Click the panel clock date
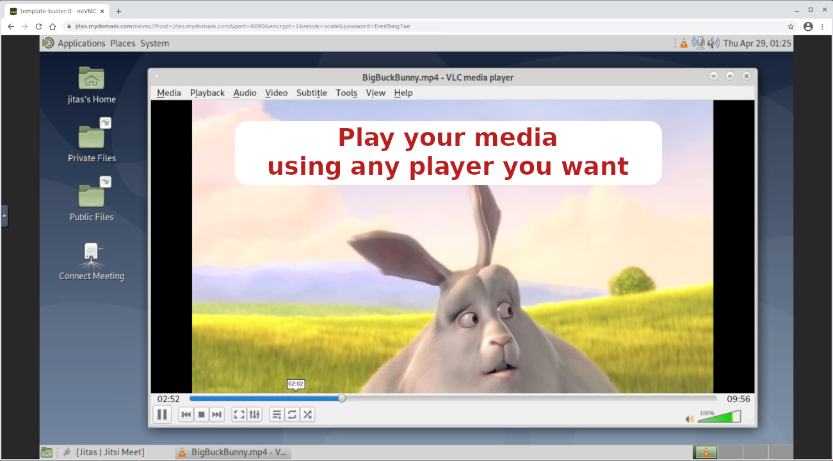833x461 pixels. click(x=757, y=44)
